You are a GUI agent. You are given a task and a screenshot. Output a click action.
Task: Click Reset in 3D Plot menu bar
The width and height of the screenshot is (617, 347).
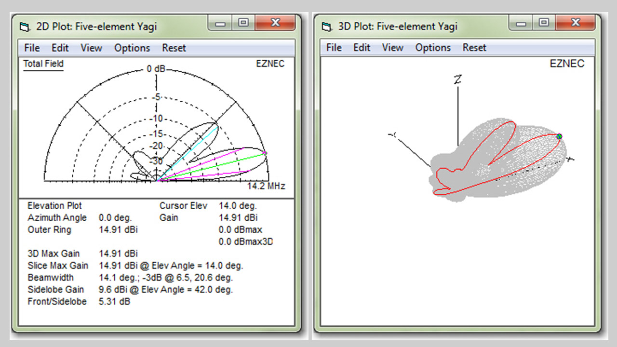475,47
